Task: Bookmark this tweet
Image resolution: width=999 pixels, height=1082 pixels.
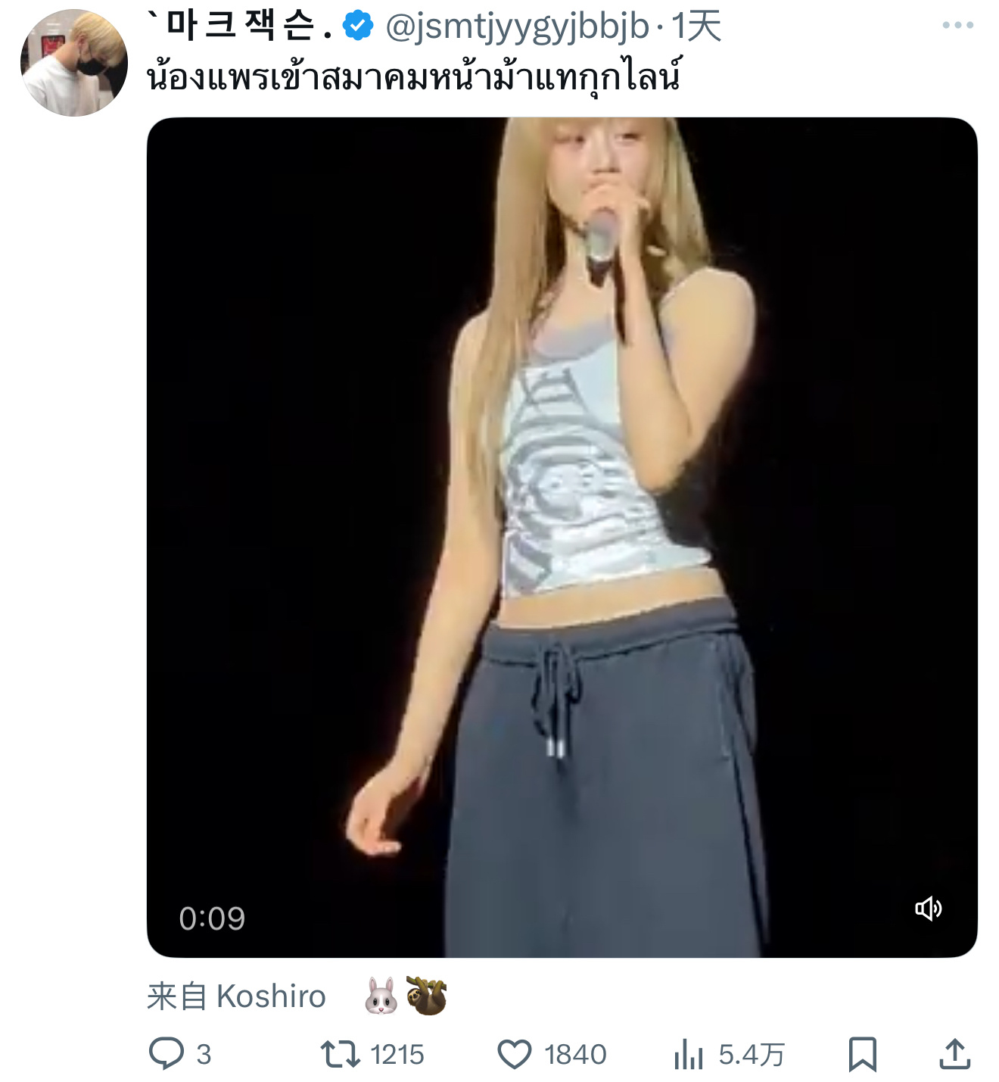Action: 862,1054
